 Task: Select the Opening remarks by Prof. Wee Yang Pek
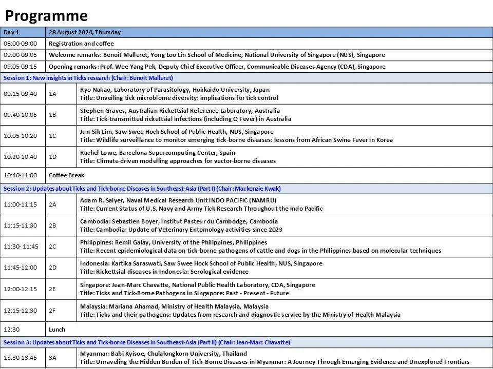217,67
